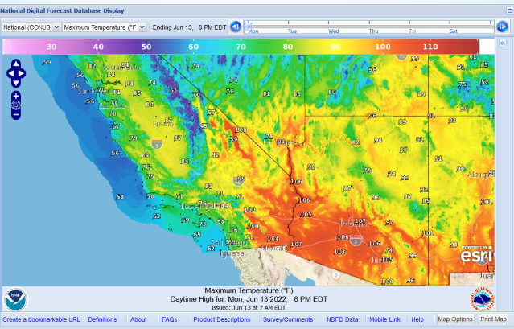Zoom out with the minus button
This screenshot has height=329, width=514.
coord(16,115)
